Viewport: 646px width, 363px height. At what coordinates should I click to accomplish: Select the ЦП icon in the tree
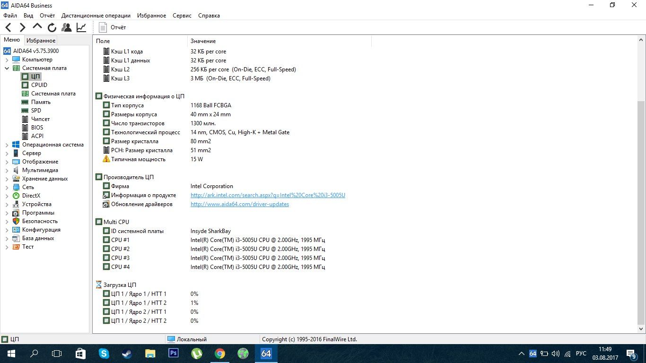click(25, 77)
